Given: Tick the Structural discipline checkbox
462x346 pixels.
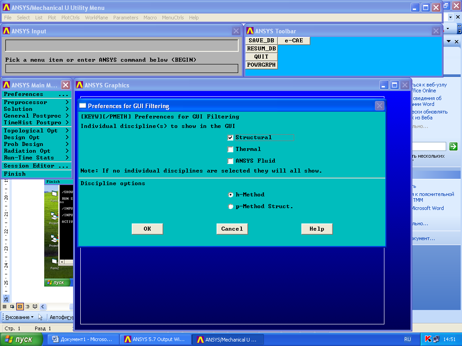Looking at the screenshot, I should tap(231, 137).
